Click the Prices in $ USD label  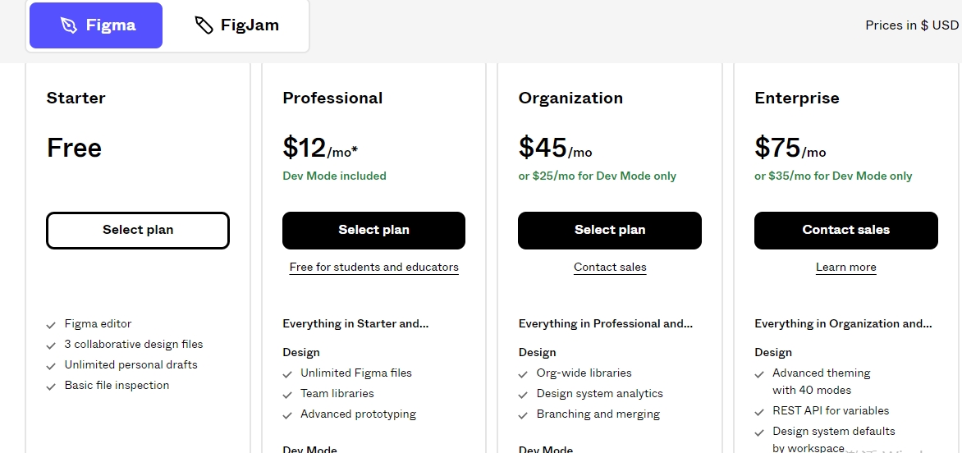(x=911, y=25)
